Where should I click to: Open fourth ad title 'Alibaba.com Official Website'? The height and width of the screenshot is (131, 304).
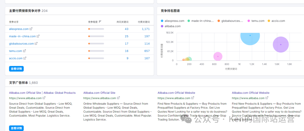pyautogui.click(x=251, y=93)
